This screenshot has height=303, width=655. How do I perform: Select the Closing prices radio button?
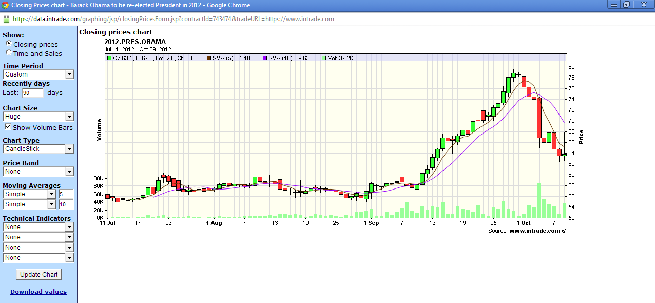pos(9,44)
